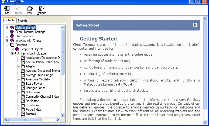Image resolution: width=209 pixels, height=126 pixels.
Task: Open the Awesome Oscillator topic
Action: click(x=38, y=79)
